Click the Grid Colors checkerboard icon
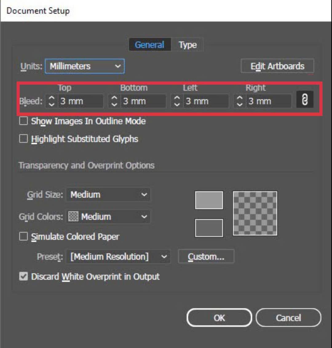Image resolution: width=332 pixels, height=348 pixels. [73, 217]
